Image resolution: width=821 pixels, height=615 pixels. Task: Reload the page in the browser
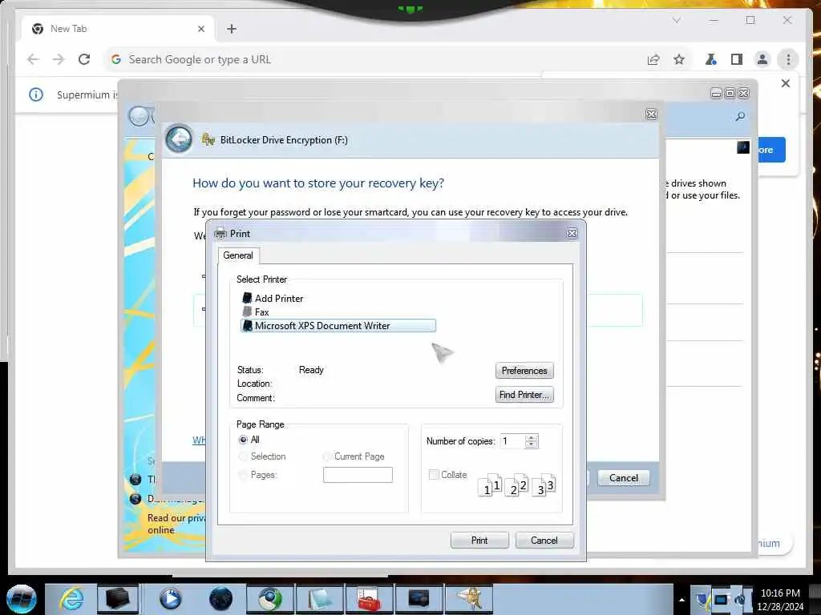pyautogui.click(x=83, y=59)
